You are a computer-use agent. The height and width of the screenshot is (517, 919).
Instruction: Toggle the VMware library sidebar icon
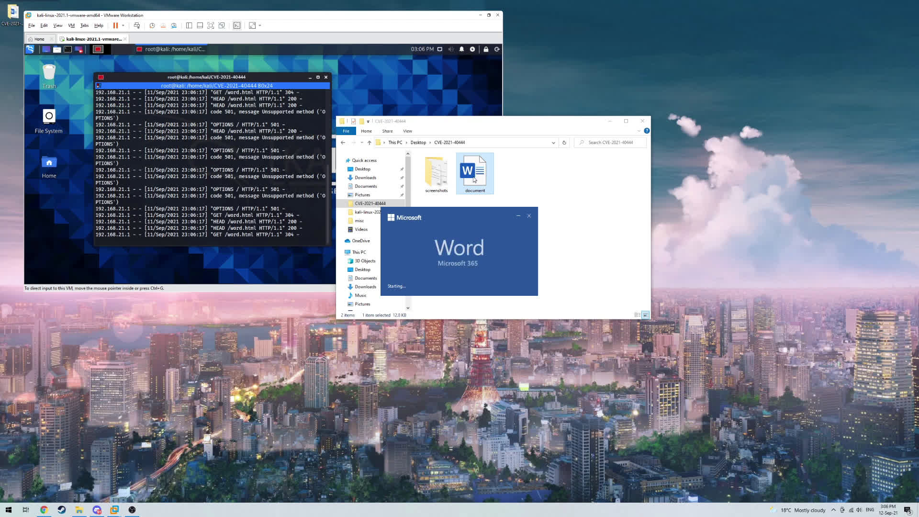pos(189,25)
